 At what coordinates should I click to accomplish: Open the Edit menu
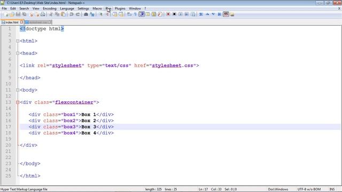13,9
